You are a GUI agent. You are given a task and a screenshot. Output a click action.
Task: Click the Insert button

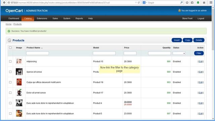[177, 40]
